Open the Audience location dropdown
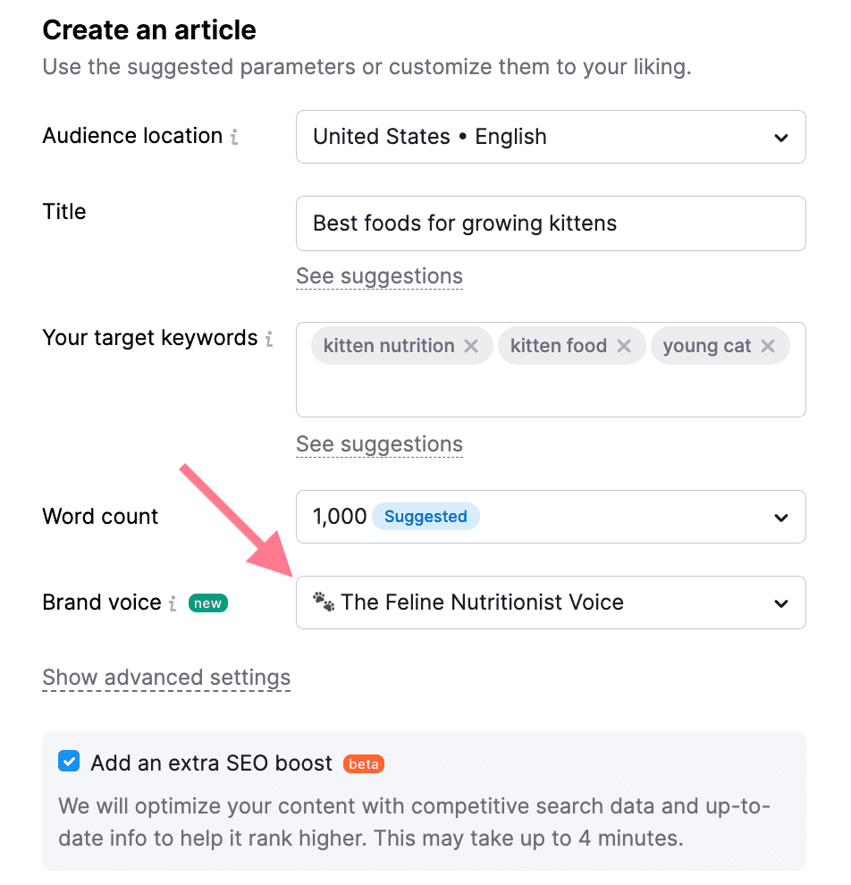 (x=780, y=137)
